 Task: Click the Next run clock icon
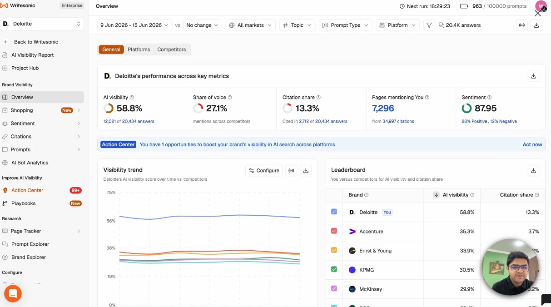coord(402,6)
